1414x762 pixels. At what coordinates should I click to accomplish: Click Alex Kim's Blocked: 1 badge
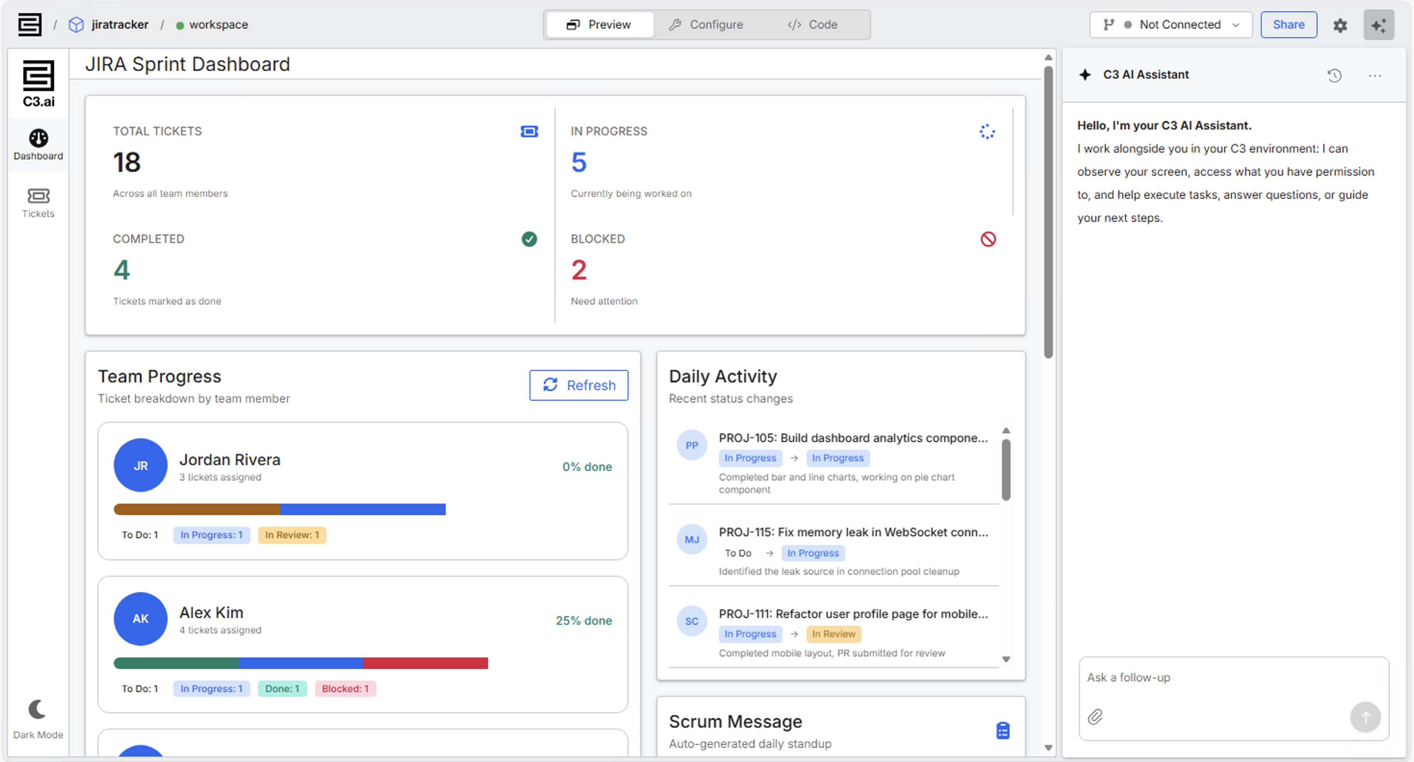pos(345,688)
